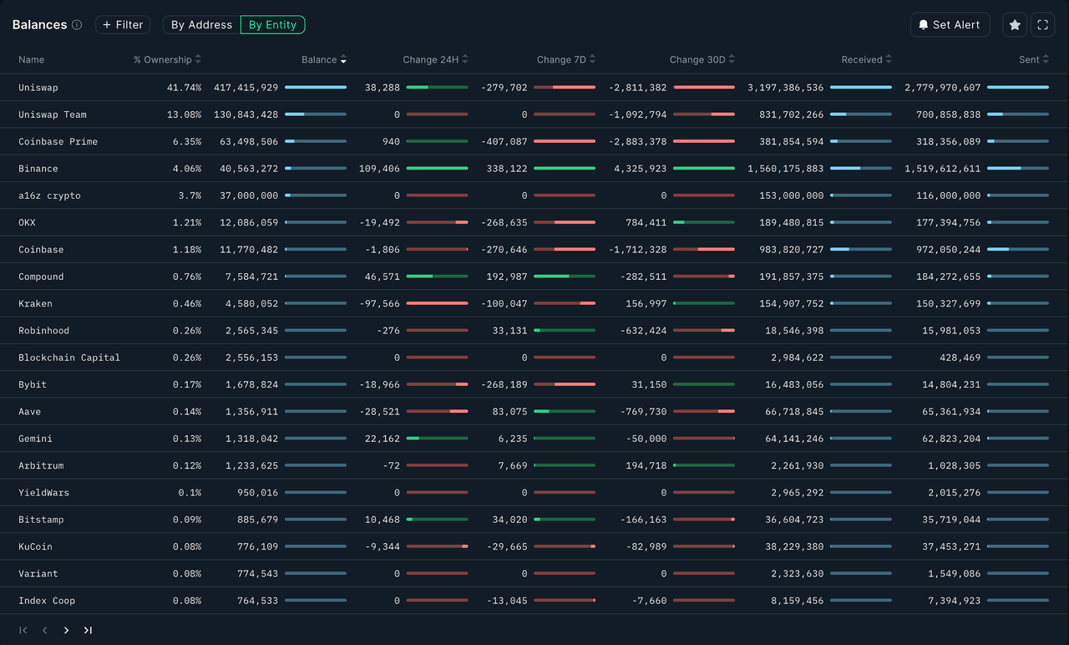Image resolution: width=1069 pixels, height=645 pixels.
Task: Click Uniswap balance 417,415,929
Action: 246,88
